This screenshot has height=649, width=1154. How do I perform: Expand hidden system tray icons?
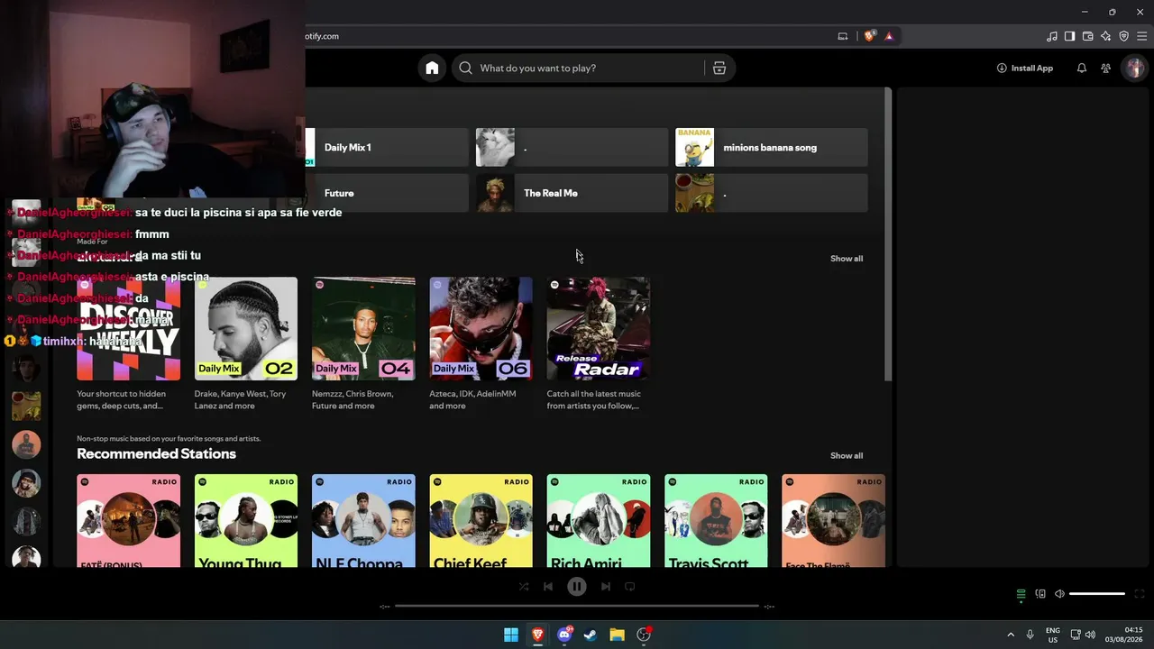(1011, 635)
